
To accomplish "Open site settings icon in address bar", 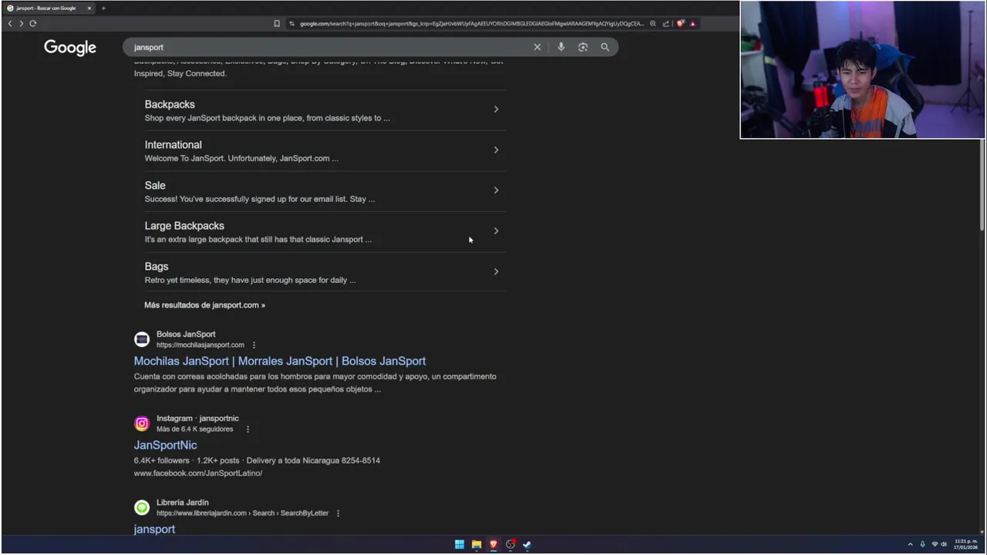I will coord(292,23).
